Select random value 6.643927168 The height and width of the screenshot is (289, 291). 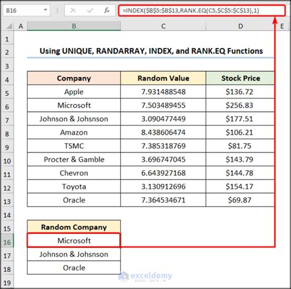pos(163,173)
